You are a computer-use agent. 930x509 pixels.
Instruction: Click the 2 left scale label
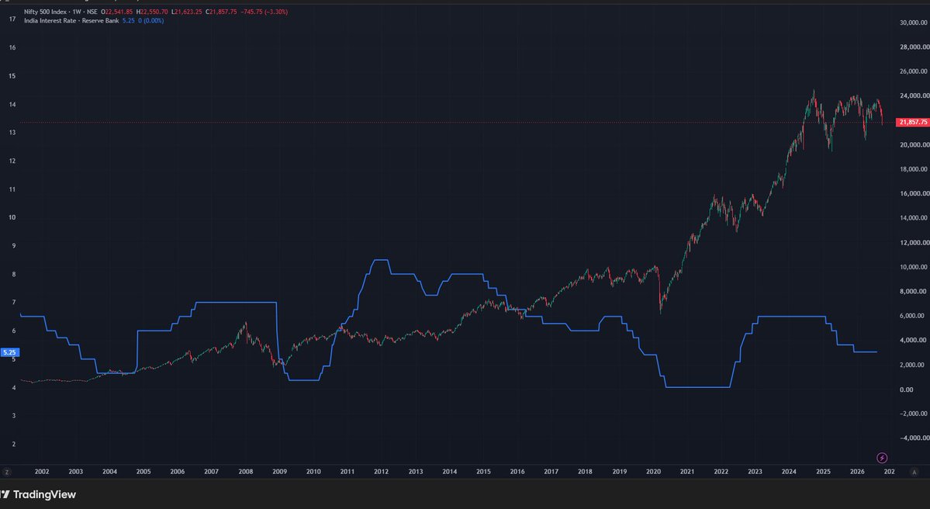pyautogui.click(x=14, y=445)
